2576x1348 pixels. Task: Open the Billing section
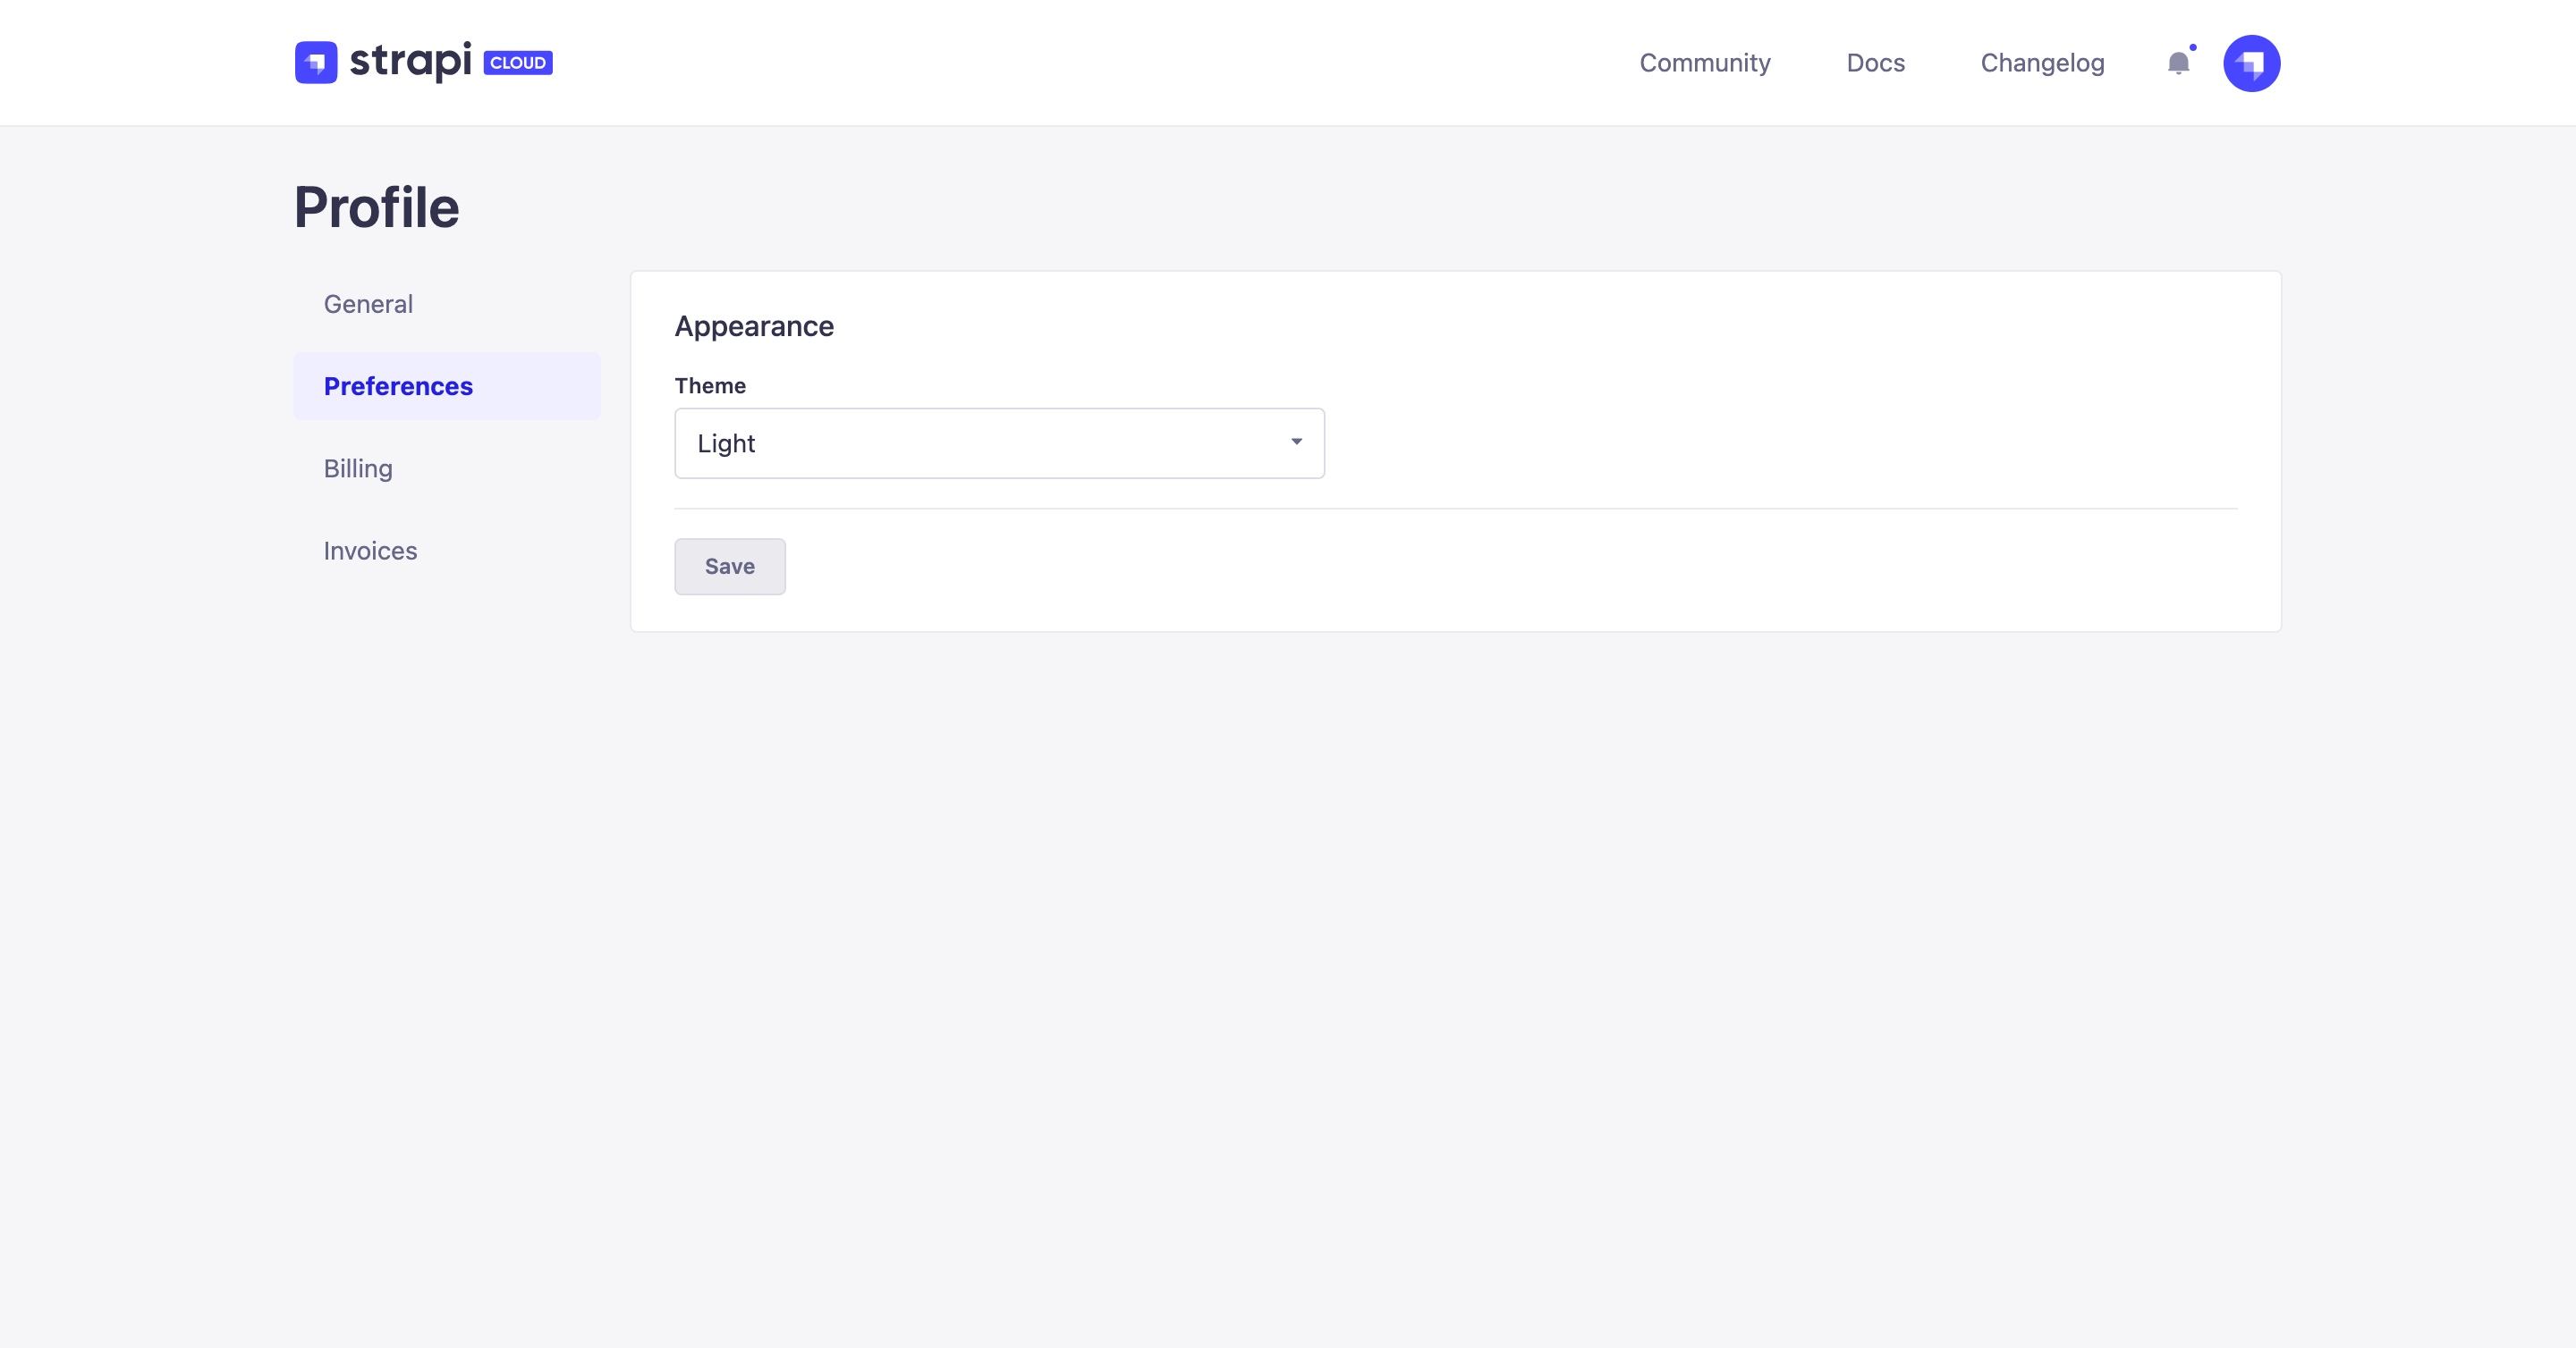pos(357,468)
